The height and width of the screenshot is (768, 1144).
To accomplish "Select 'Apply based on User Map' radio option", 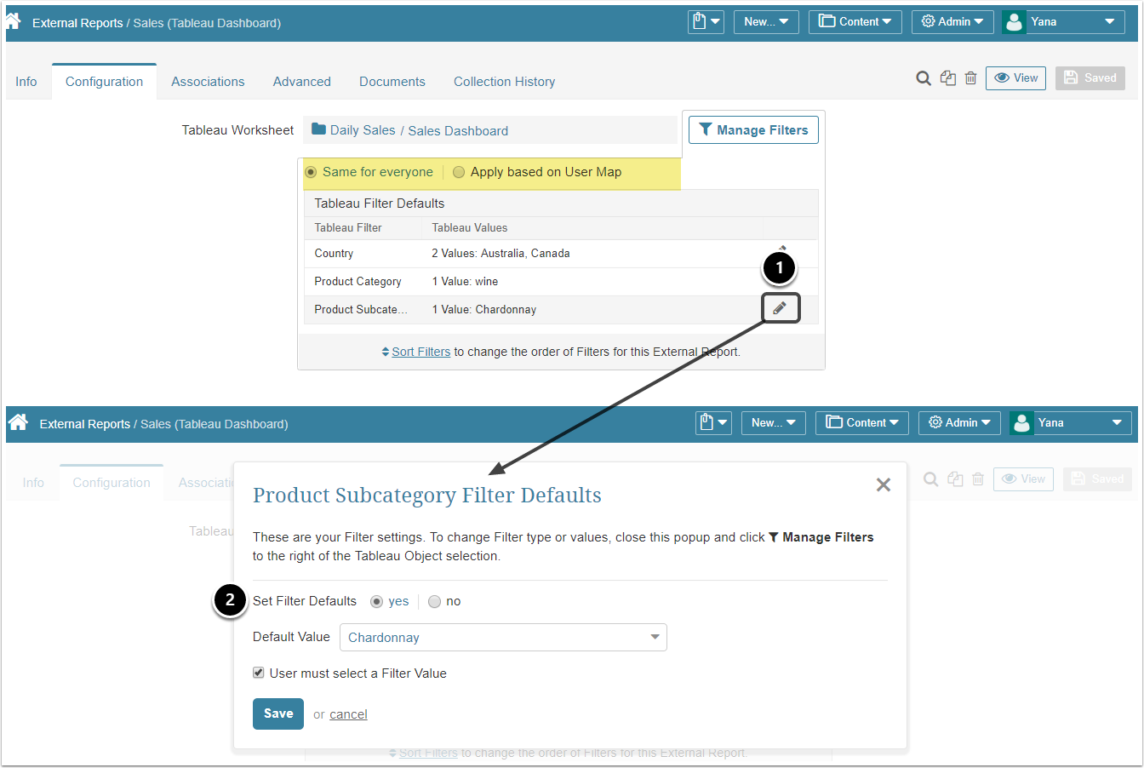I will pyautogui.click(x=459, y=172).
